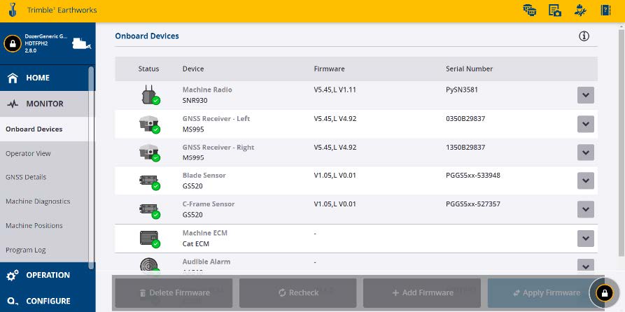The image size is (625, 312).
Task: Click firmware version V5.45,L V1.11
Action: [335, 90]
